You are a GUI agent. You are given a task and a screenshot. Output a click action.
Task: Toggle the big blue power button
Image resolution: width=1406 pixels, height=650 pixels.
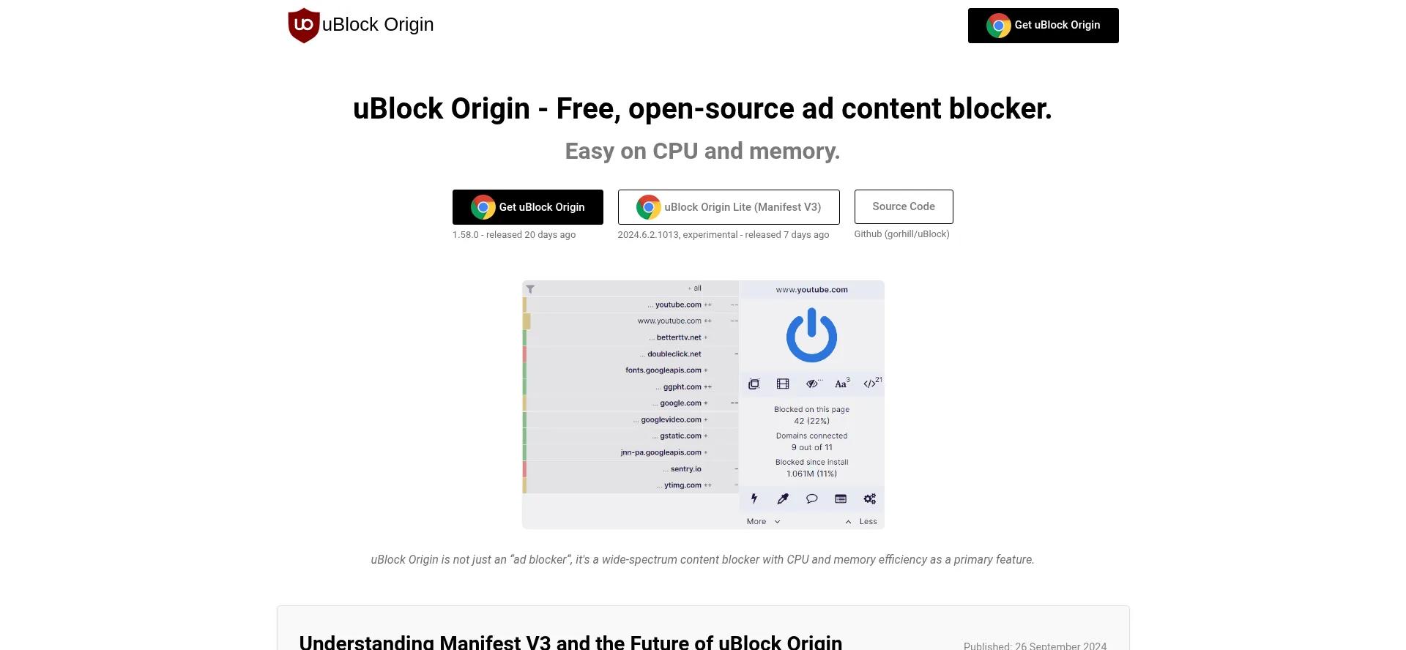(x=811, y=335)
